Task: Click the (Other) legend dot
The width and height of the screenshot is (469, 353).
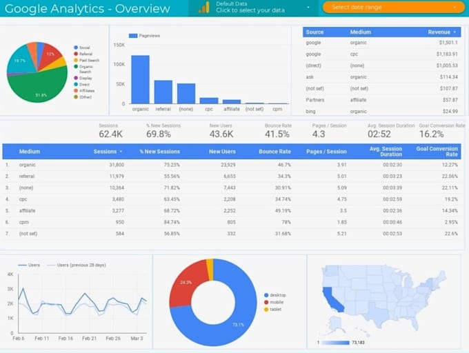Action: coord(76,97)
